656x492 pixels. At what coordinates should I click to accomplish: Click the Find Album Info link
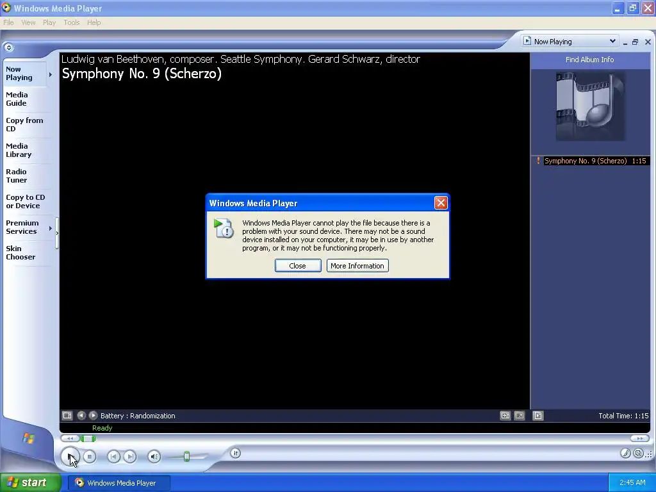click(589, 60)
